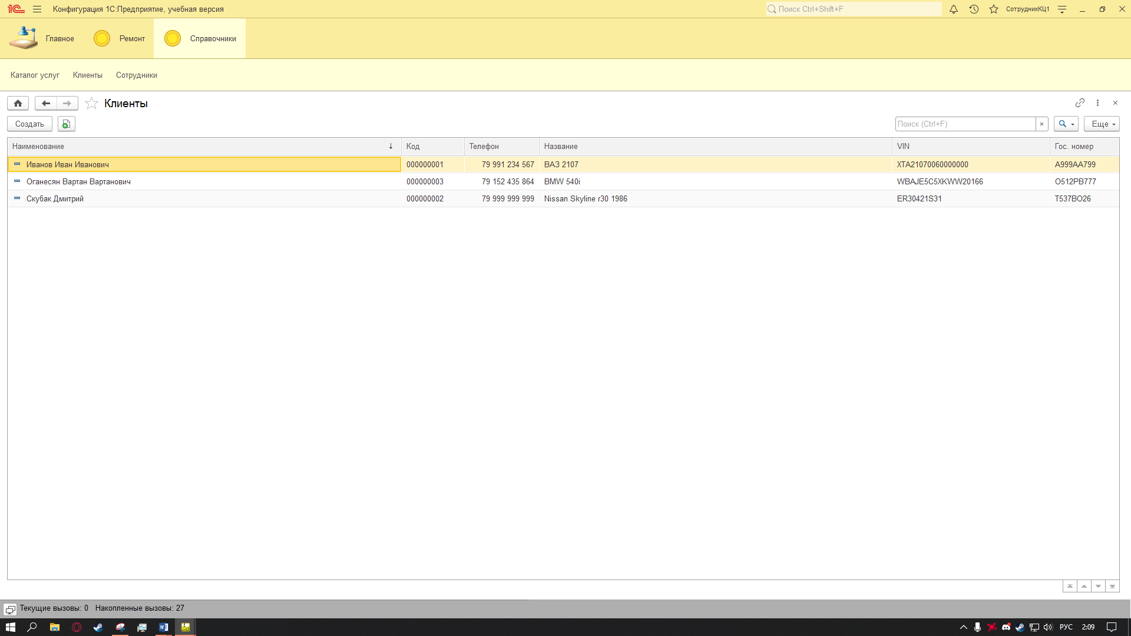Go to the home page icon

click(18, 103)
